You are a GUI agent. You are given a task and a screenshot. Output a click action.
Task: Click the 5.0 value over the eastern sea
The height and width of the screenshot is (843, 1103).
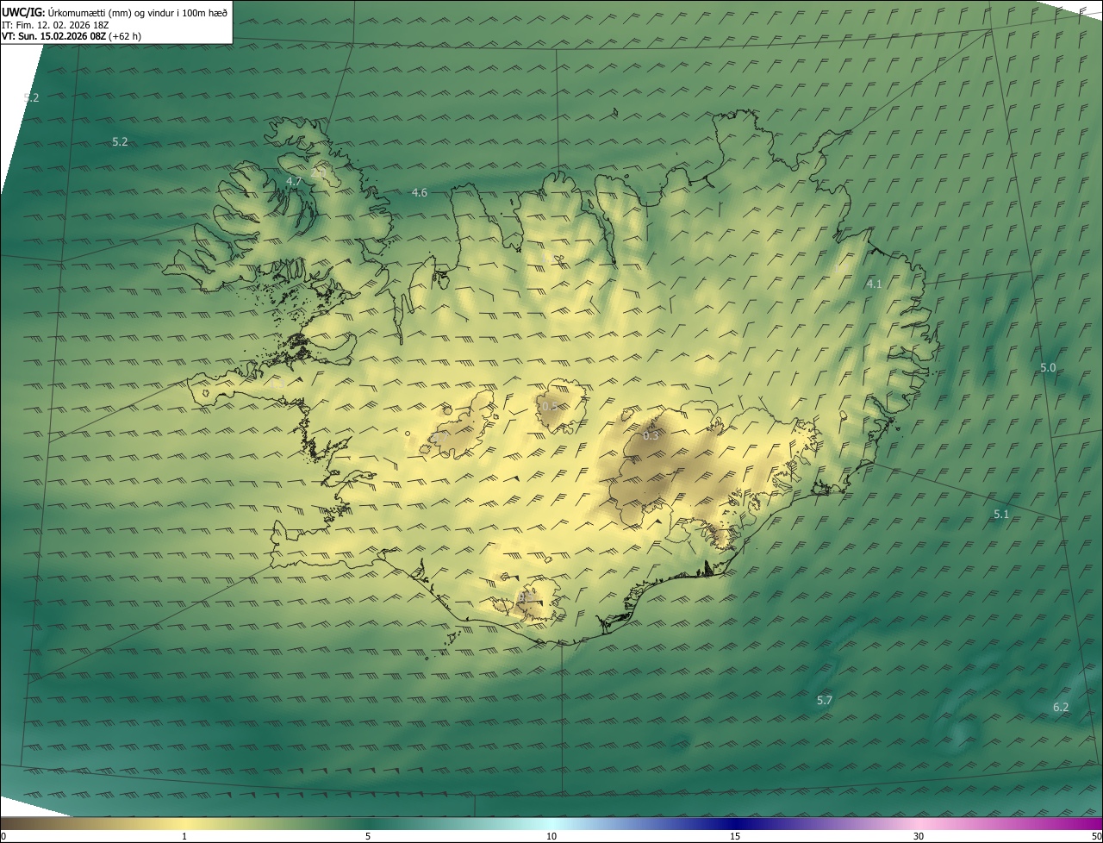[x=1048, y=367]
